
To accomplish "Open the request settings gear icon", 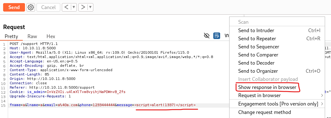I will coord(31,7).
